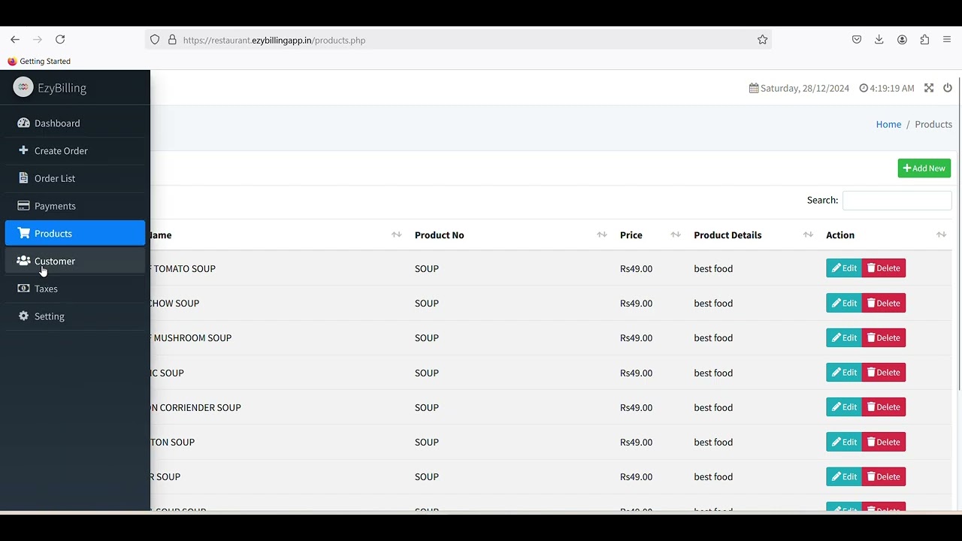The image size is (962, 541).
Task: Go to Order List in the sidebar
Action: coord(75,178)
